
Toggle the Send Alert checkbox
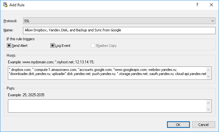click(9, 46)
